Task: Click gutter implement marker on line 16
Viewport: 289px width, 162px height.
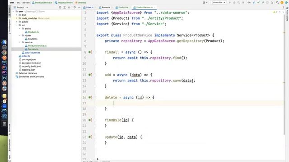Action: pyautogui.click(x=90, y=97)
